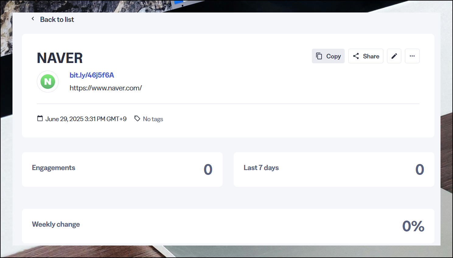Copy the short link with Copy button
Screen dimensions: 453x258
[328, 56]
